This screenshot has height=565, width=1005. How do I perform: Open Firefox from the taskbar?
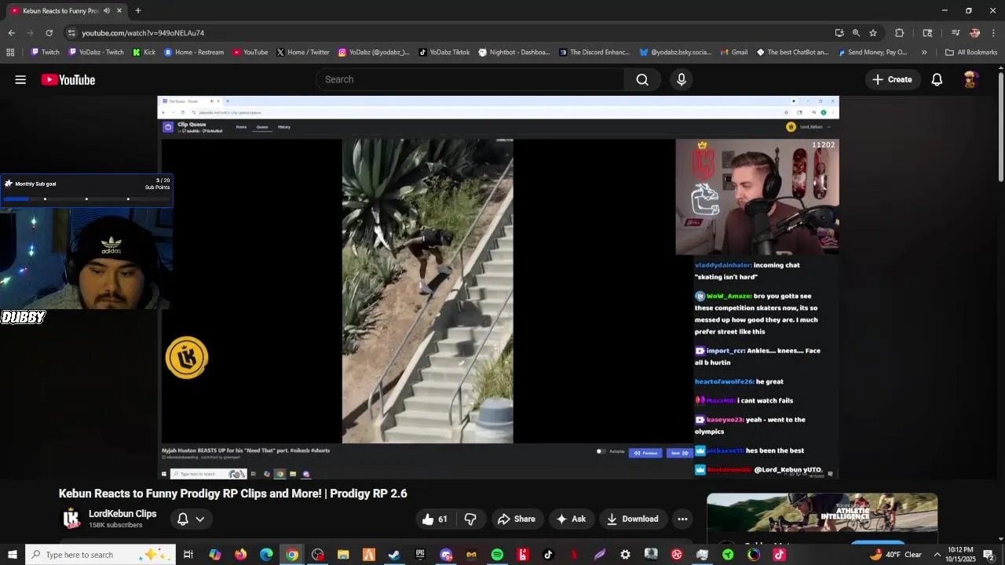pos(240,555)
